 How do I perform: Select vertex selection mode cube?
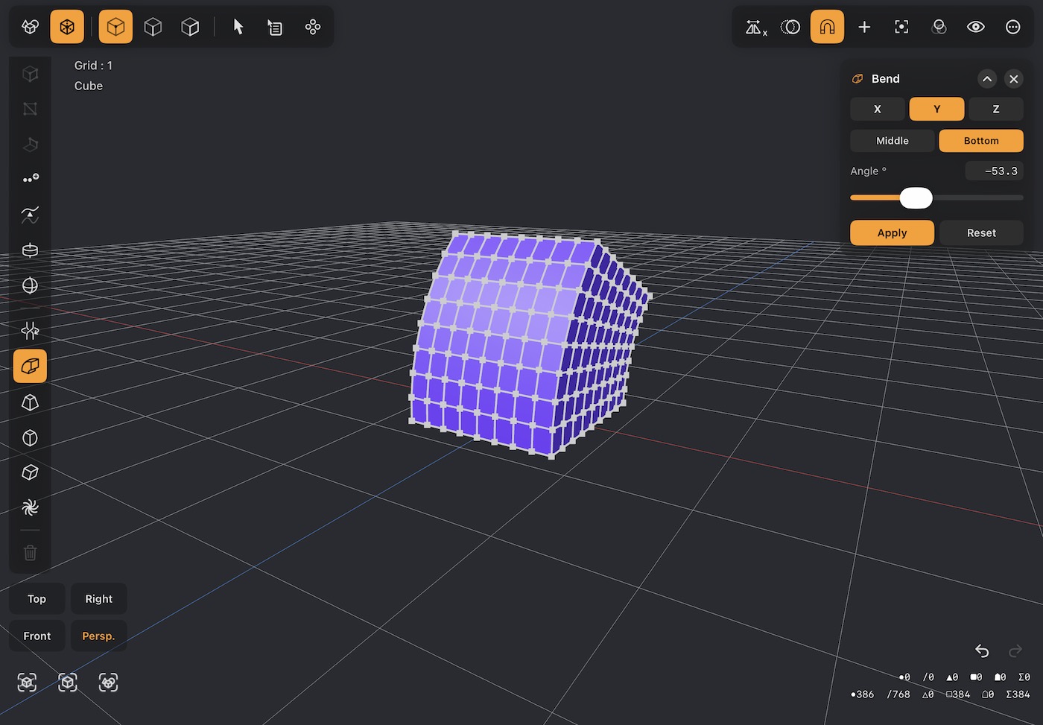point(115,27)
